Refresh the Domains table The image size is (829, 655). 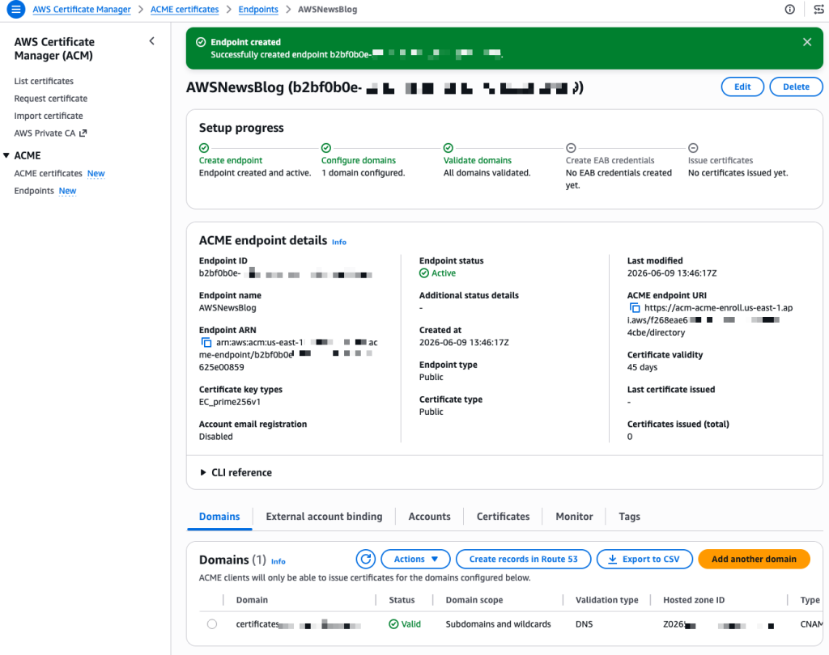(x=365, y=559)
